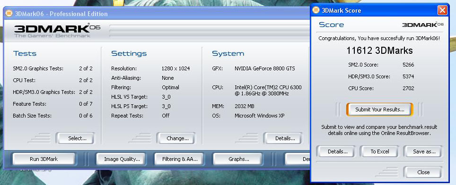Close the 3DMark Score window with X
The image size is (456, 185).
point(442,11)
